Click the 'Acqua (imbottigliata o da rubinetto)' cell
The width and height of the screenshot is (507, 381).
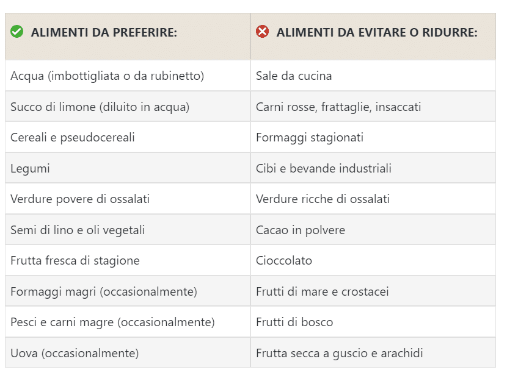(128, 76)
